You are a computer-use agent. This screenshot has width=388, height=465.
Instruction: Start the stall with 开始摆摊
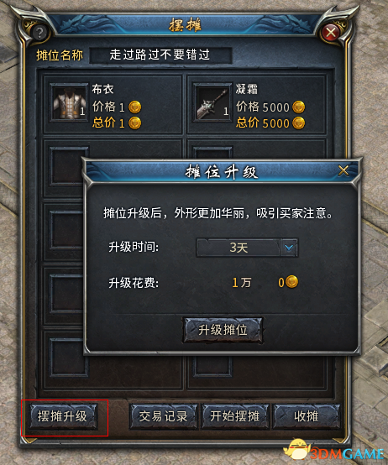pos(235,416)
